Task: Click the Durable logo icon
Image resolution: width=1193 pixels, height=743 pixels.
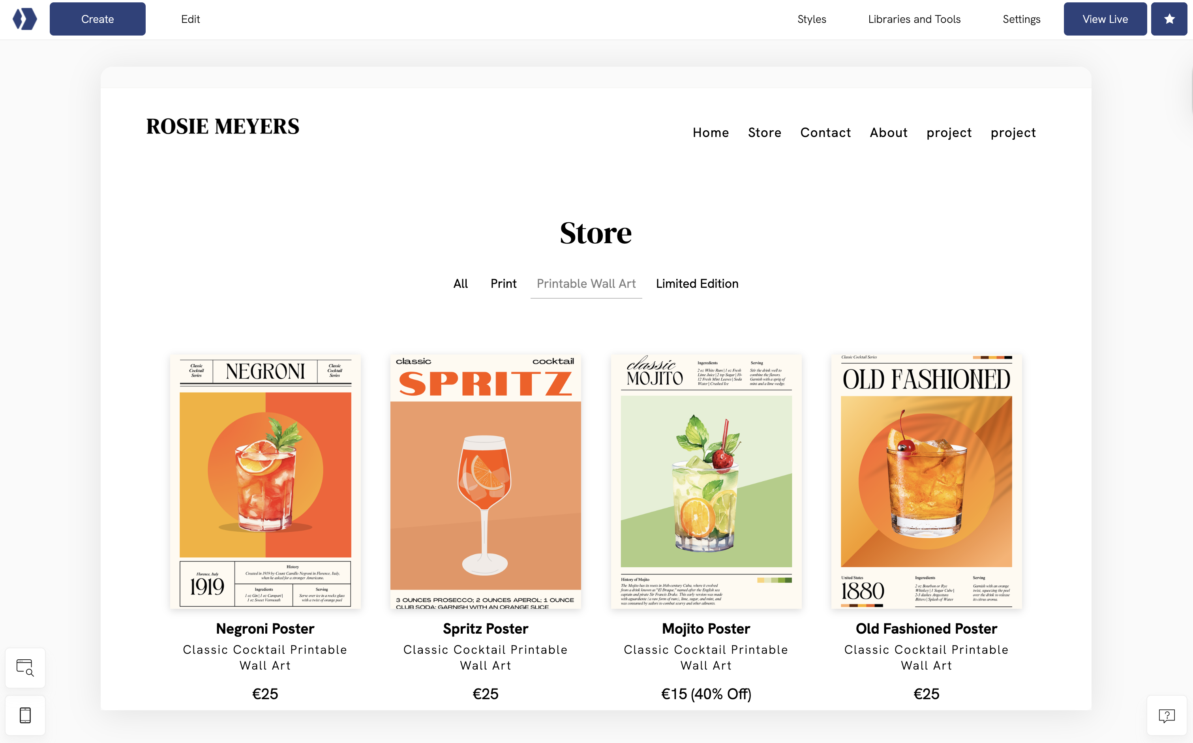Action: 24,19
